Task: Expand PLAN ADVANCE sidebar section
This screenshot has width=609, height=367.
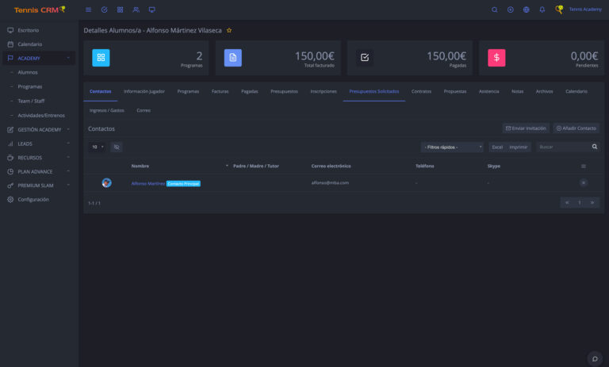Action: click(x=38, y=172)
